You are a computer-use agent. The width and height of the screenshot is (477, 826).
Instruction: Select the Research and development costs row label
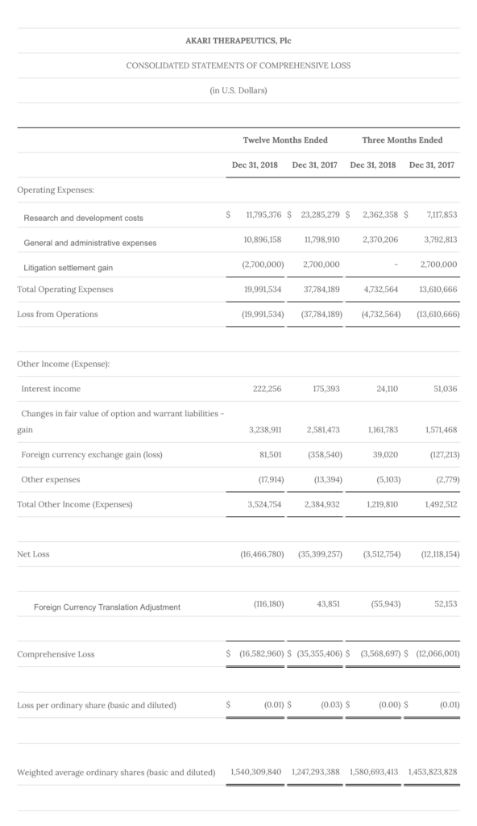tap(83, 218)
